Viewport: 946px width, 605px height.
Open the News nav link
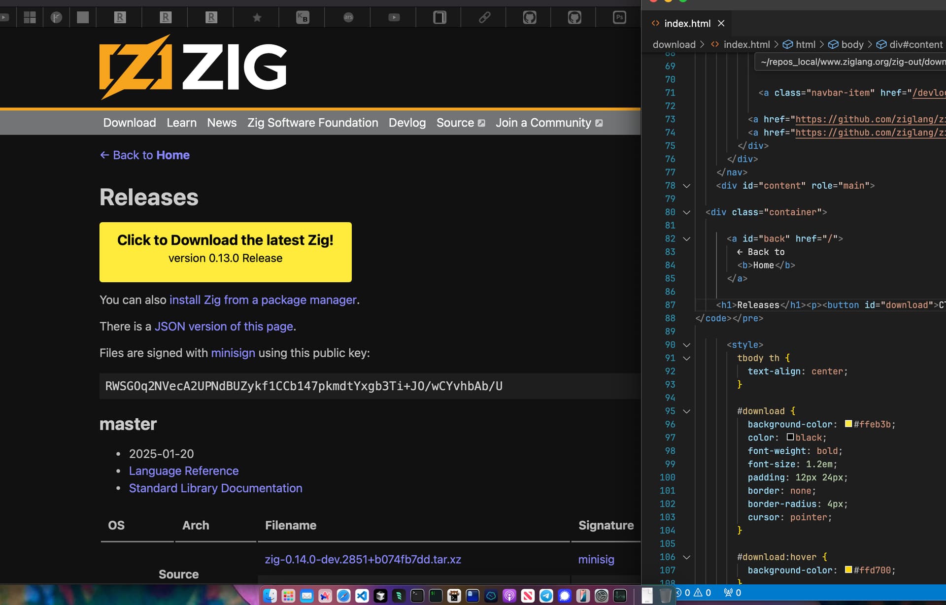(x=222, y=123)
